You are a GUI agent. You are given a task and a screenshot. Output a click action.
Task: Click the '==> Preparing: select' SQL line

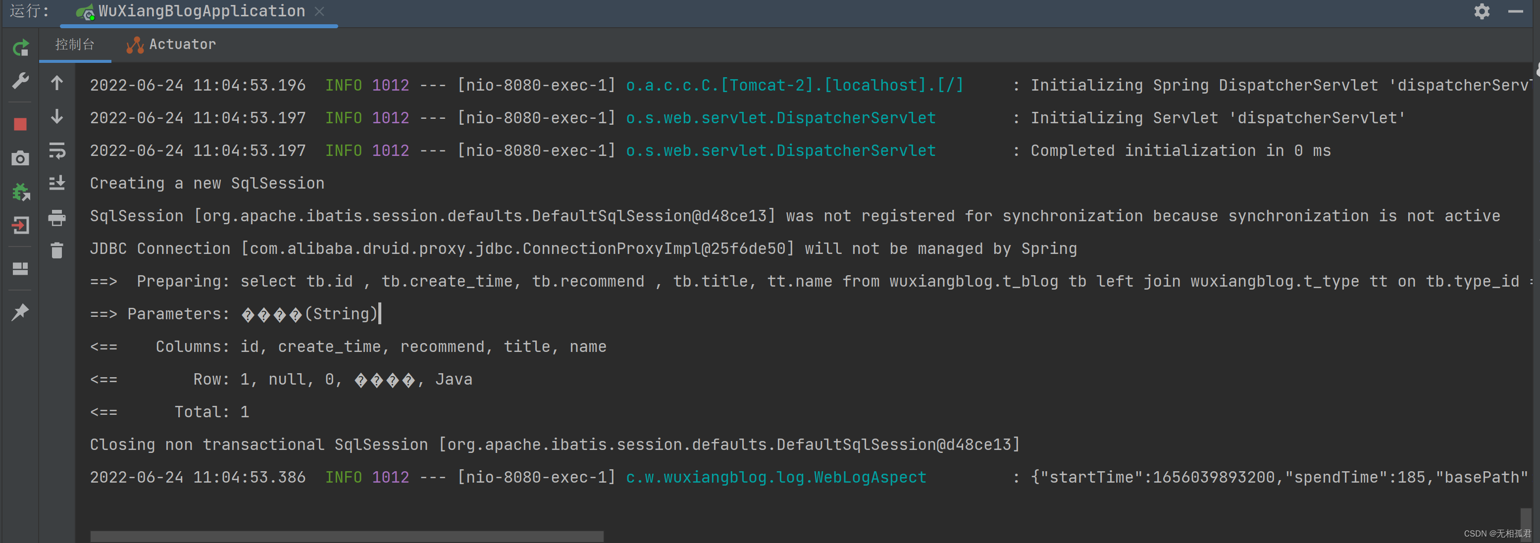pyautogui.click(x=811, y=281)
